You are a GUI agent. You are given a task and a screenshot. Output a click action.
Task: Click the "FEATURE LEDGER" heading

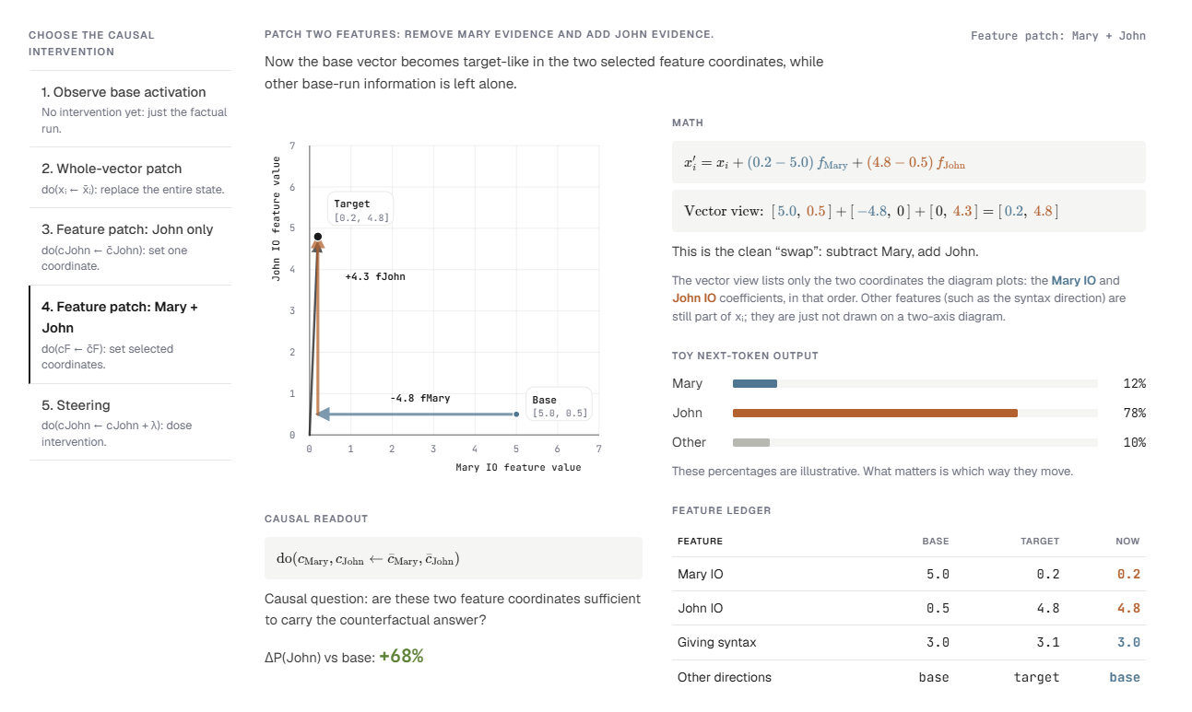[721, 510]
